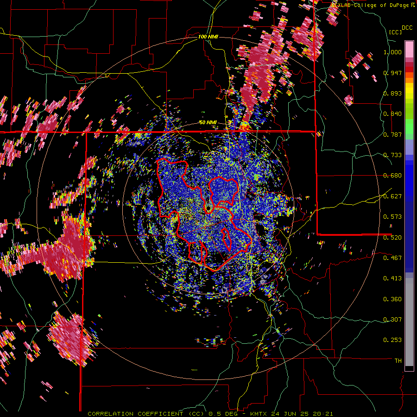Pick the yellow band on the color bar

(x=409, y=91)
